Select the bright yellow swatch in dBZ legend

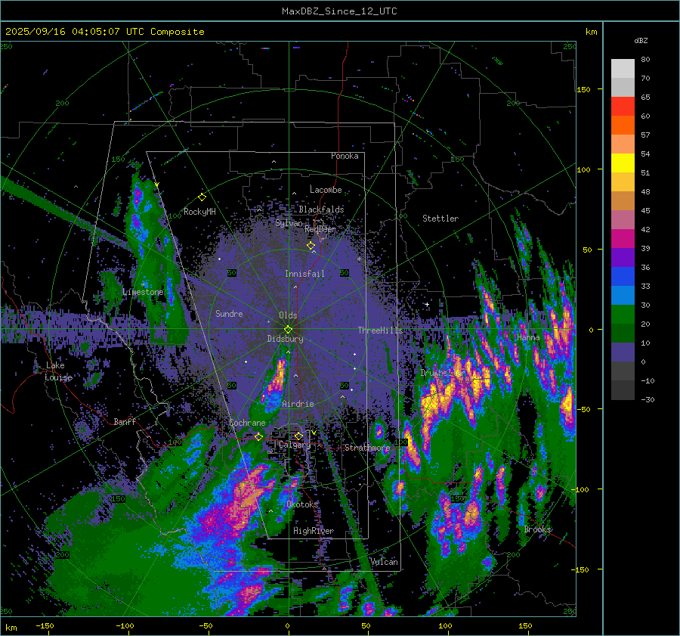point(623,163)
